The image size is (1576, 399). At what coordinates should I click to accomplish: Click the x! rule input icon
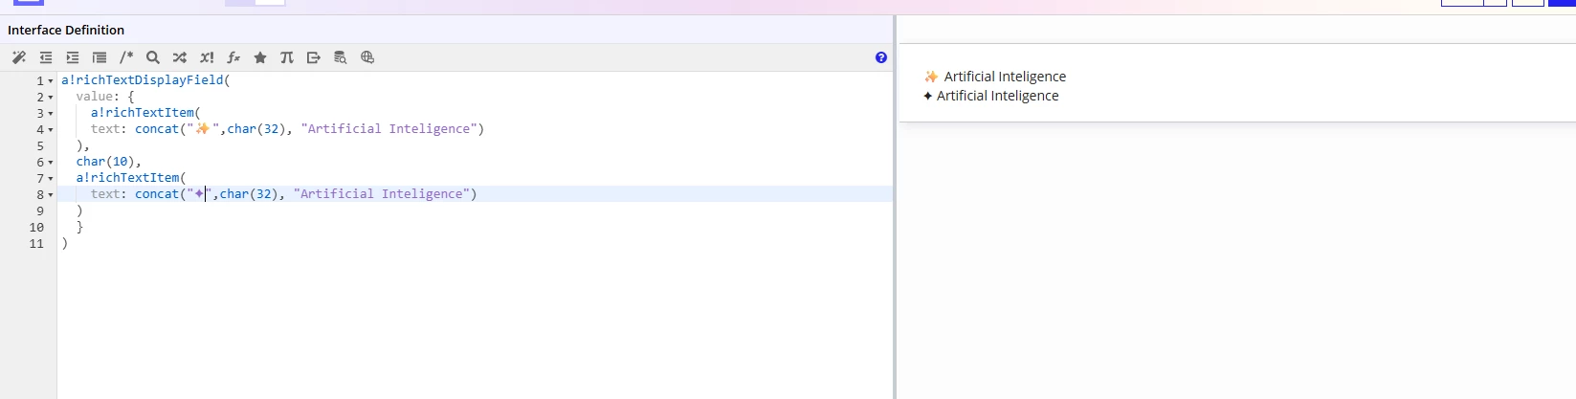[207, 57]
